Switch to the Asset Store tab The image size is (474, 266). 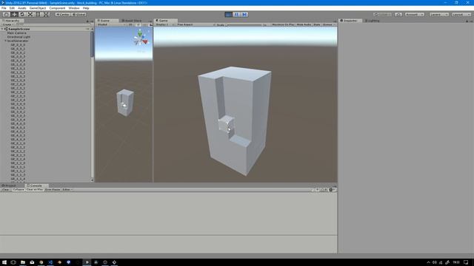[131, 21]
